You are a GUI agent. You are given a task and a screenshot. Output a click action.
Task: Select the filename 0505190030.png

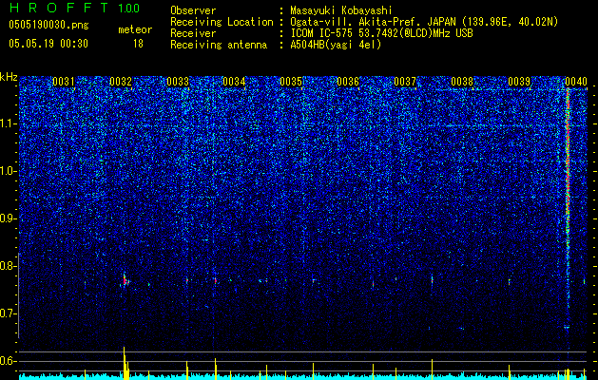tap(48, 26)
